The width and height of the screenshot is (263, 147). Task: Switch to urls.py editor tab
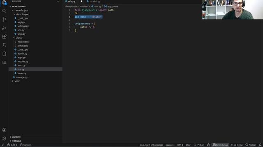click(72, 2)
